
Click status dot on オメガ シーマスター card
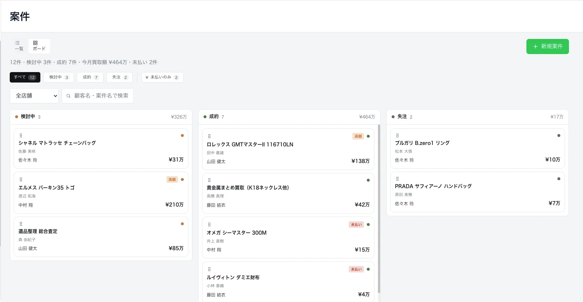click(x=368, y=225)
